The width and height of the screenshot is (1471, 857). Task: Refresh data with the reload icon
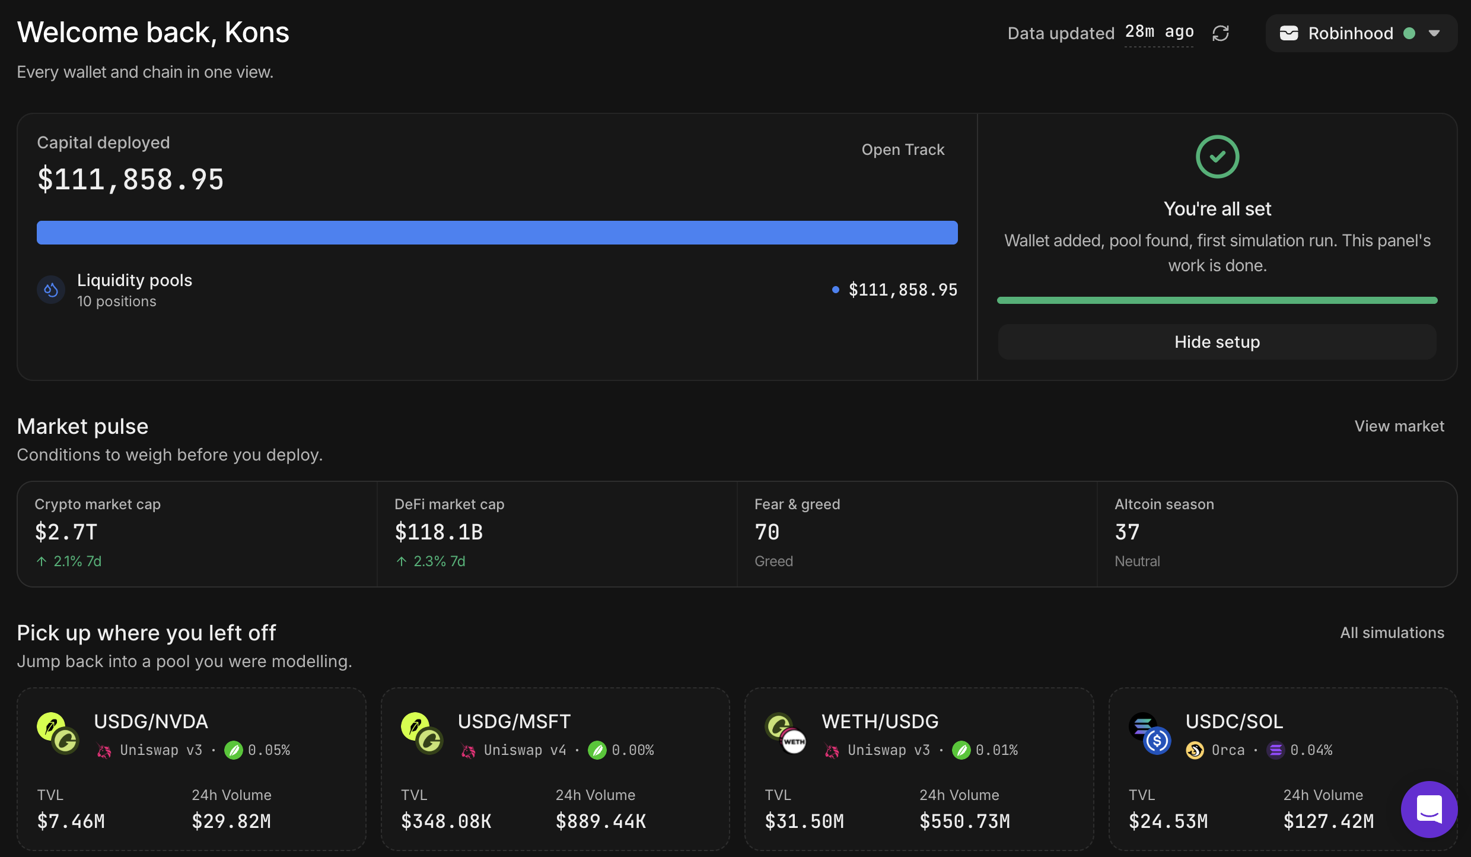coord(1221,33)
